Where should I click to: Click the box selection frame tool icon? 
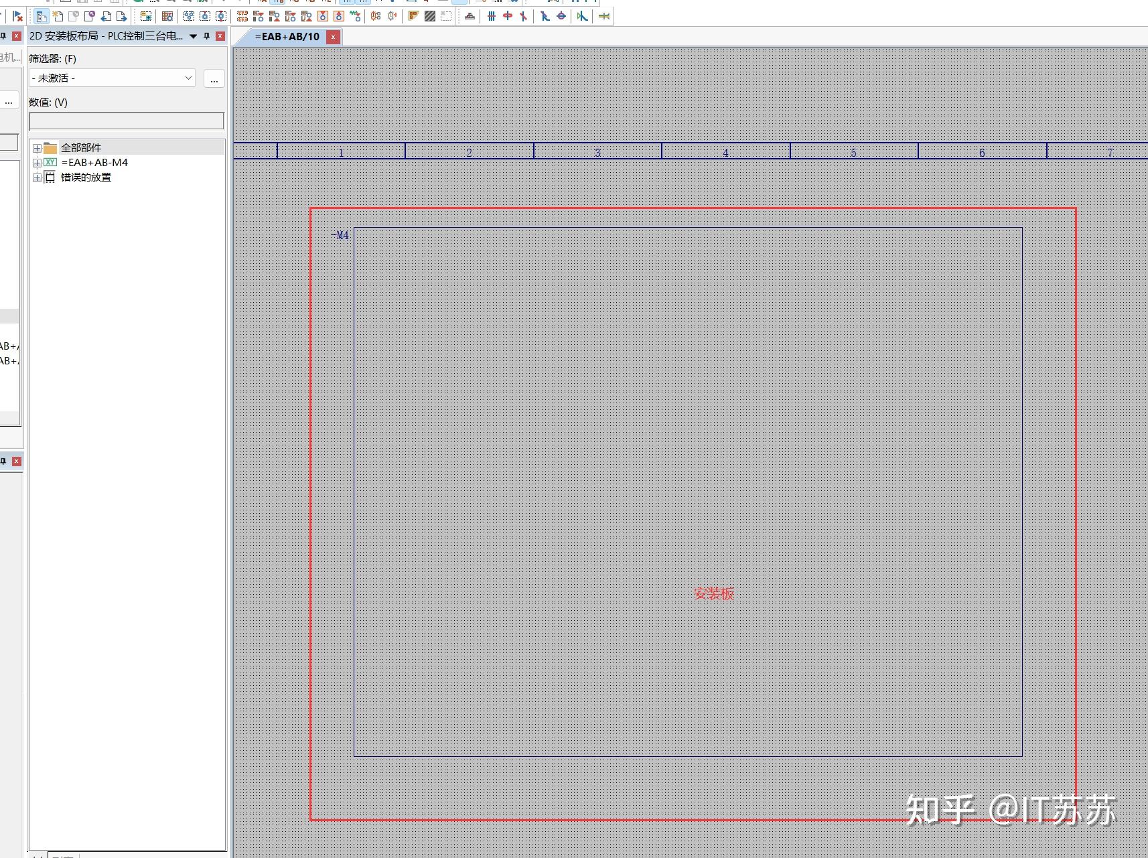pyautogui.click(x=446, y=16)
